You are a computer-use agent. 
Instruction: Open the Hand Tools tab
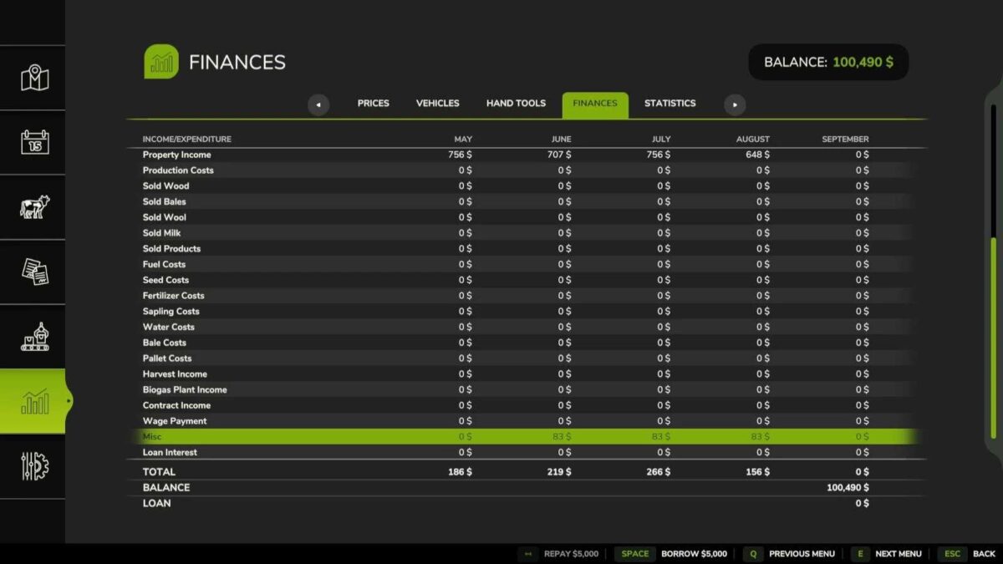pos(516,103)
